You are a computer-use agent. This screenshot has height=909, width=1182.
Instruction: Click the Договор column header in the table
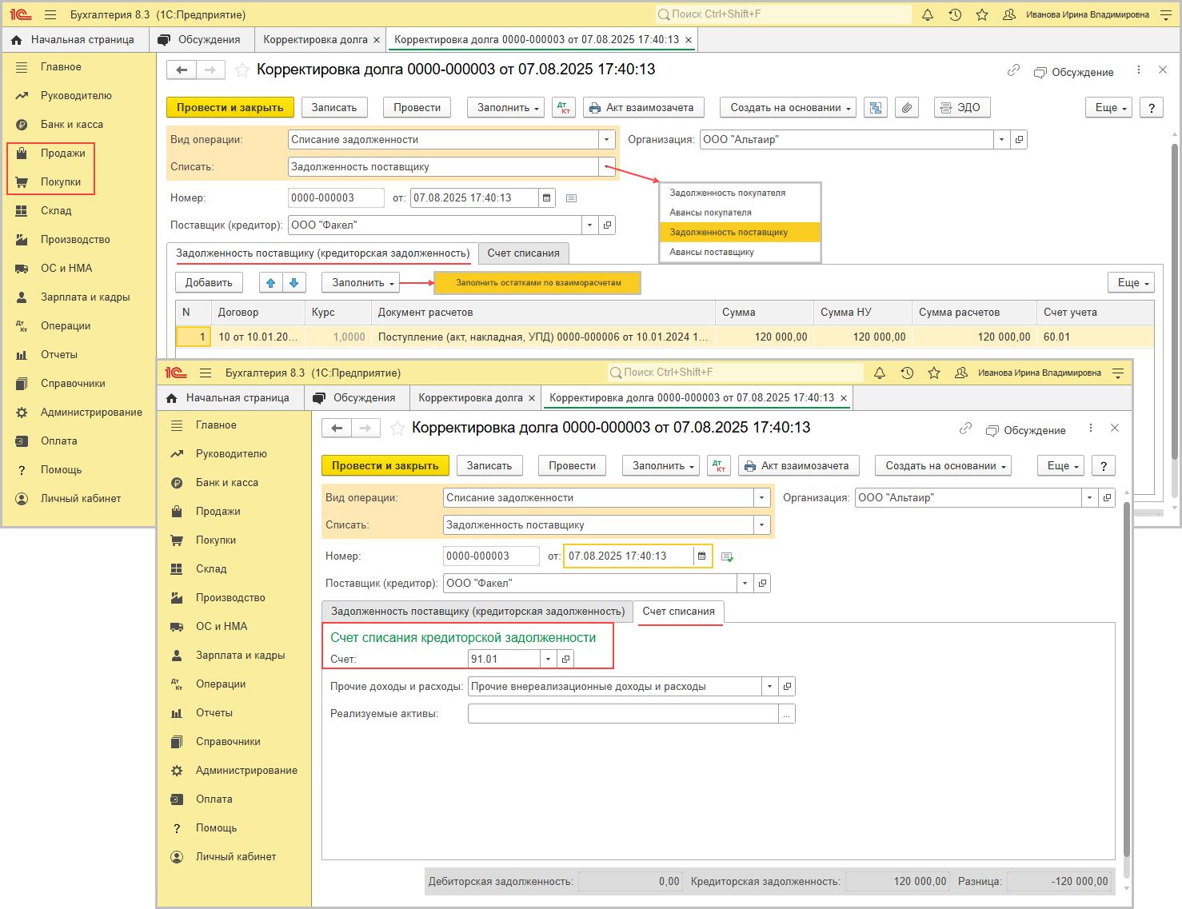pyautogui.click(x=238, y=313)
